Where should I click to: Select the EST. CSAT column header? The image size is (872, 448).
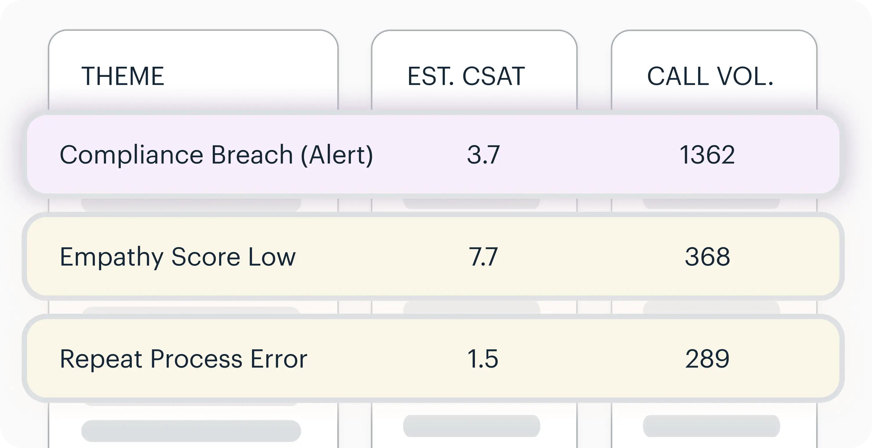click(466, 76)
